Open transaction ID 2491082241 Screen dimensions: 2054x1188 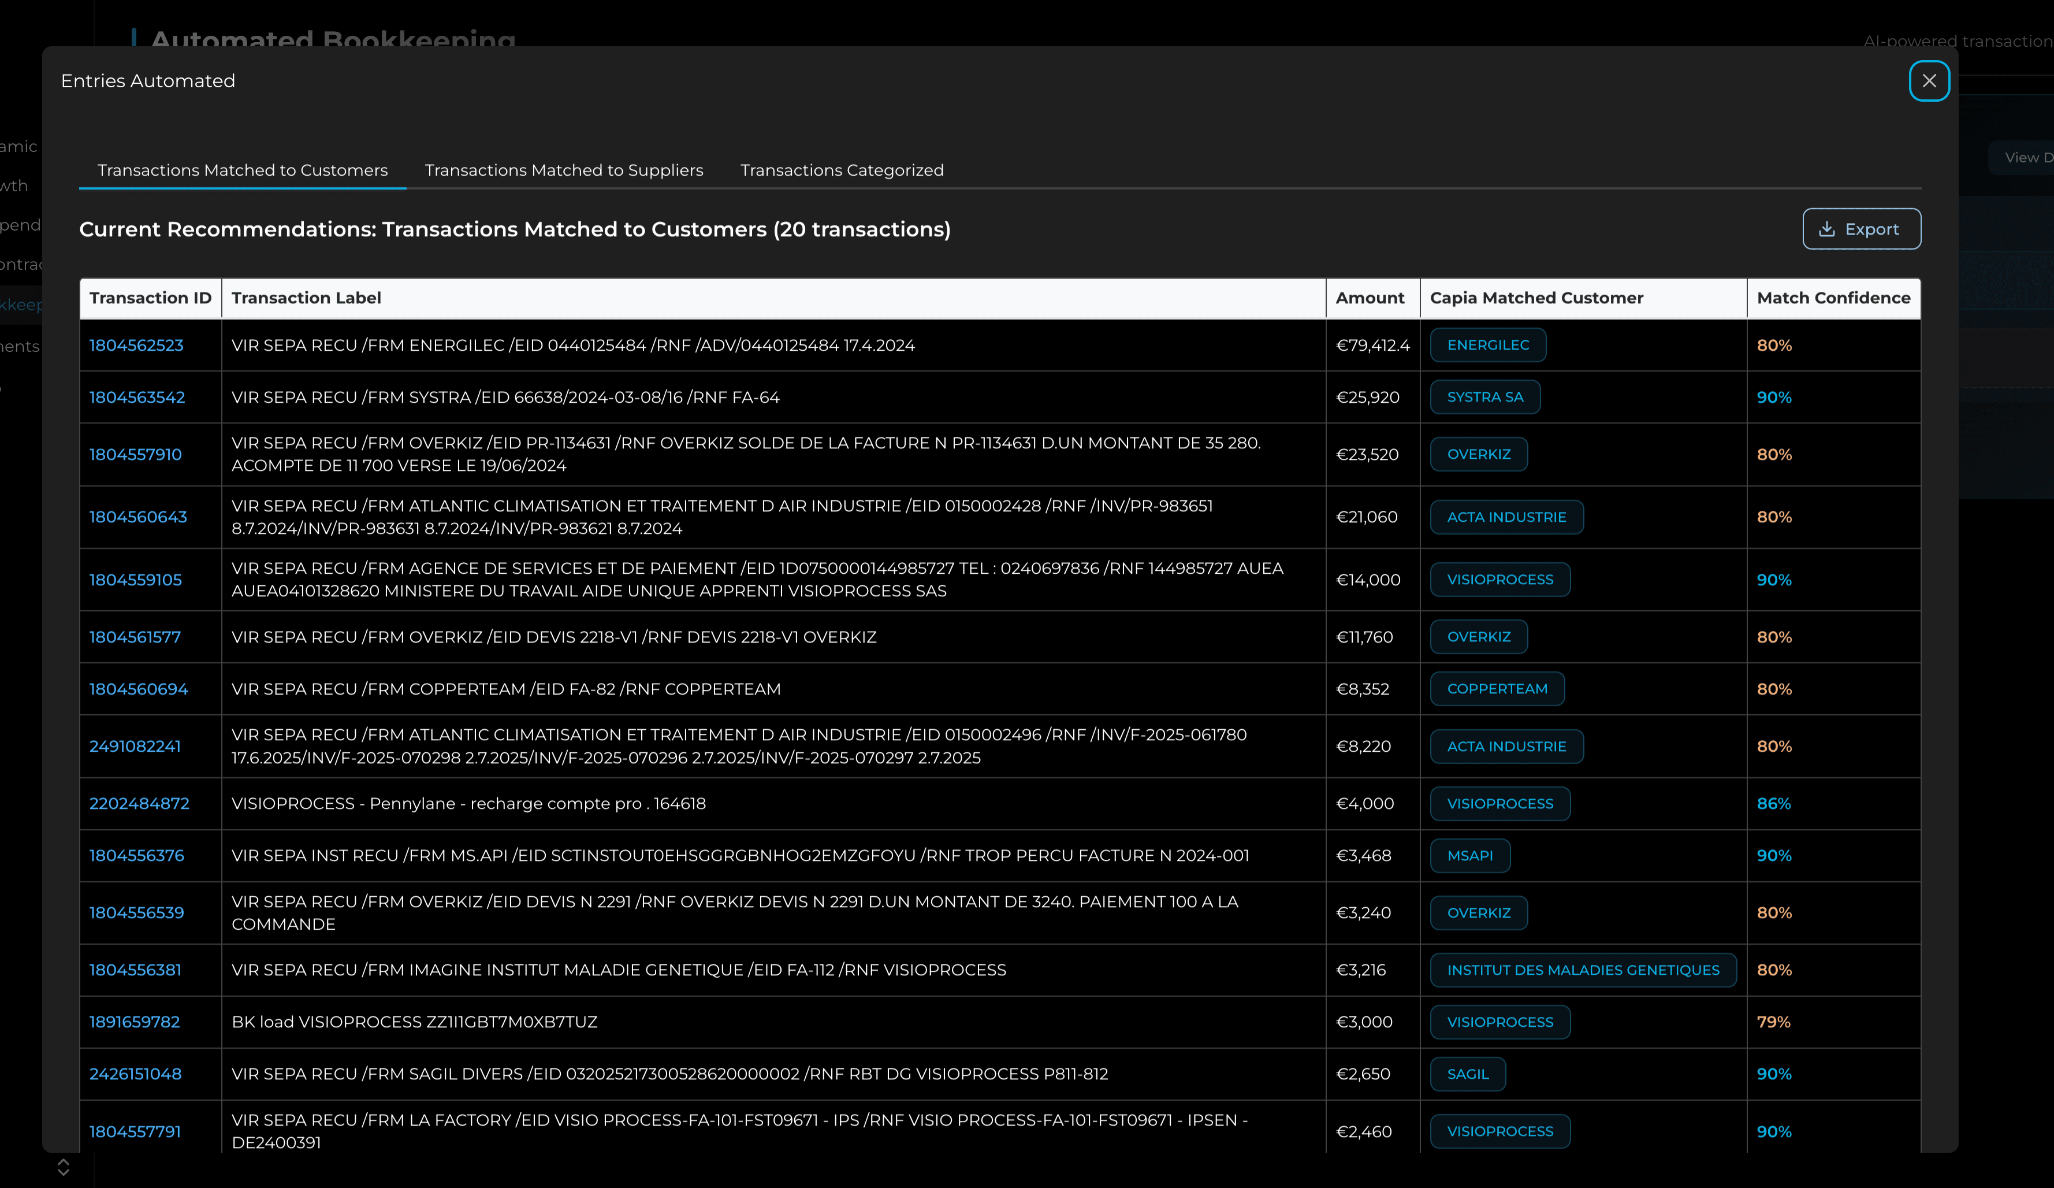(135, 746)
